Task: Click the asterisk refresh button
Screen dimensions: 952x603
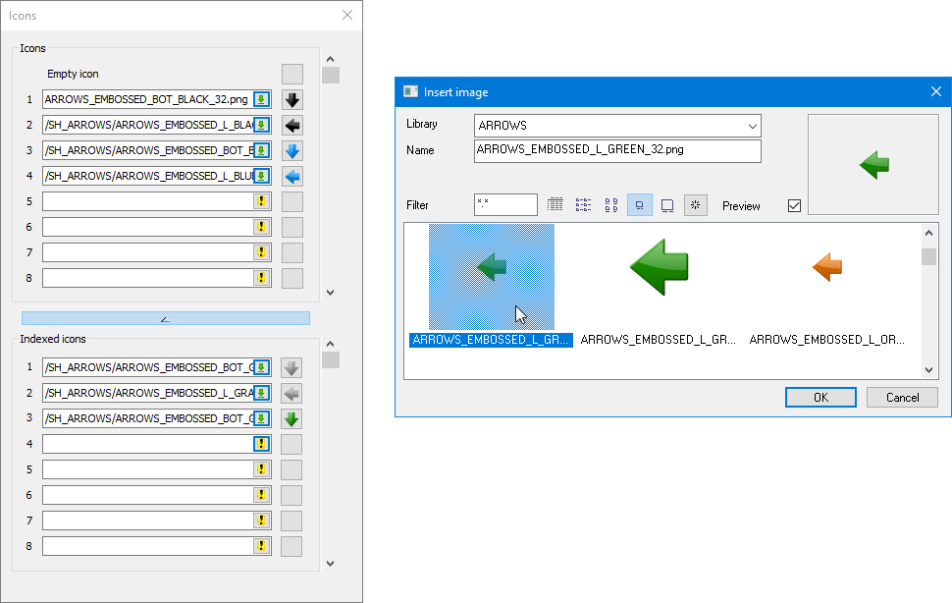Action: coord(695,205)
